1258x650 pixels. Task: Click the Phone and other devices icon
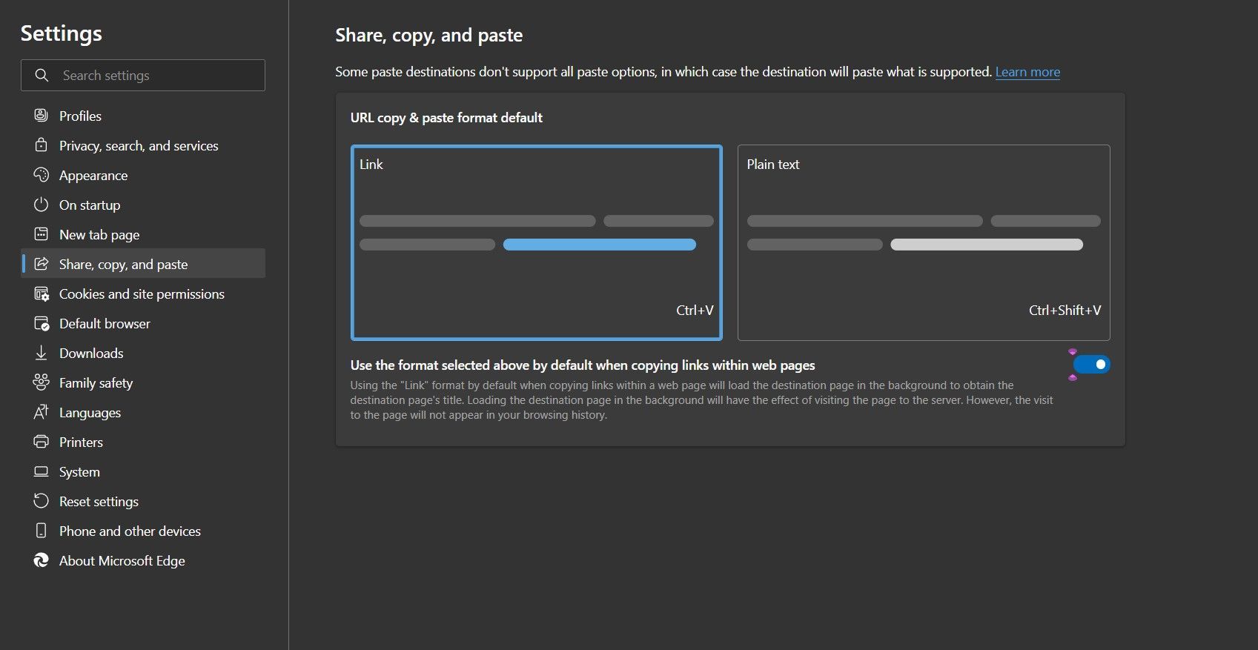(x=41, y=531)
